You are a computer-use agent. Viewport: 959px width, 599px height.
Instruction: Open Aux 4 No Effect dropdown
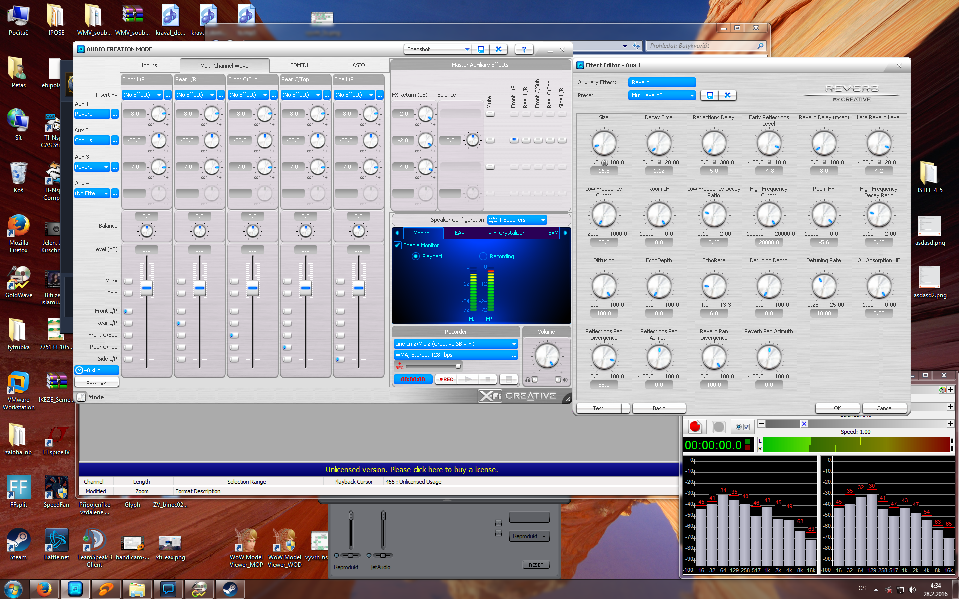pos(92,194)
